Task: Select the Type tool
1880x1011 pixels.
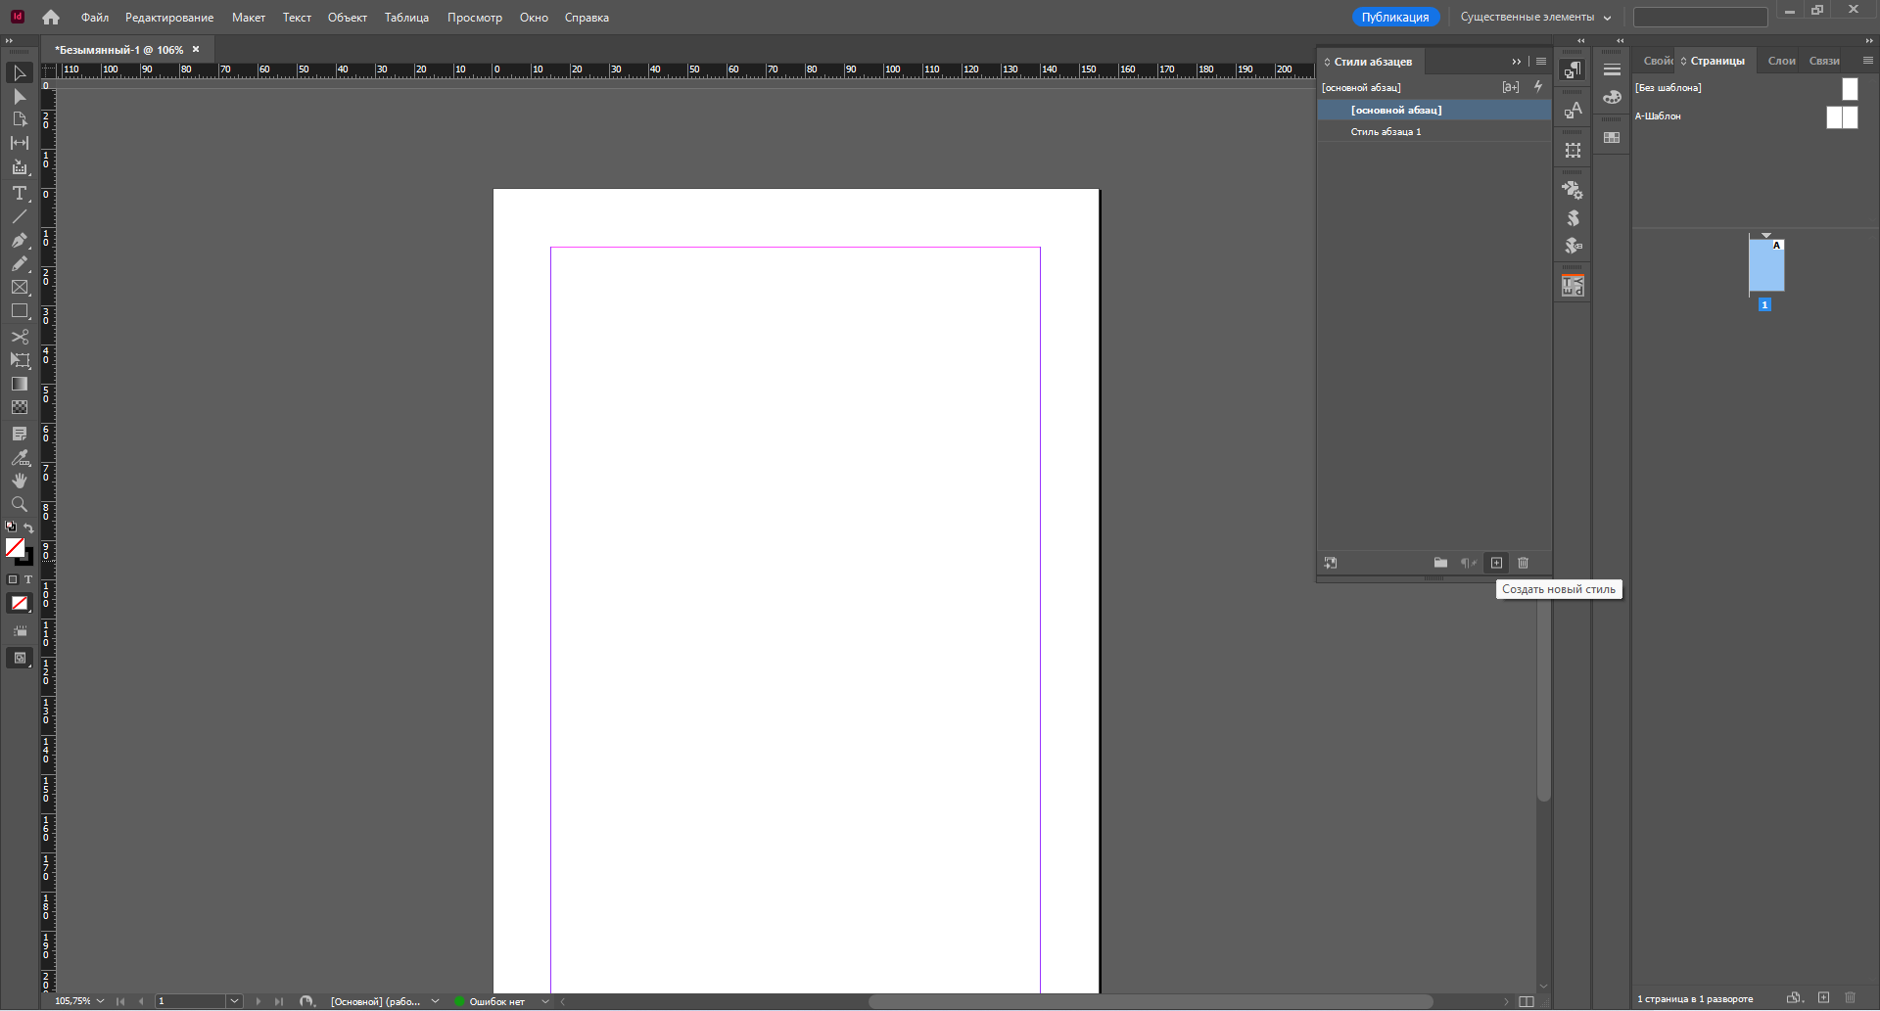Action: click(19, 193)
